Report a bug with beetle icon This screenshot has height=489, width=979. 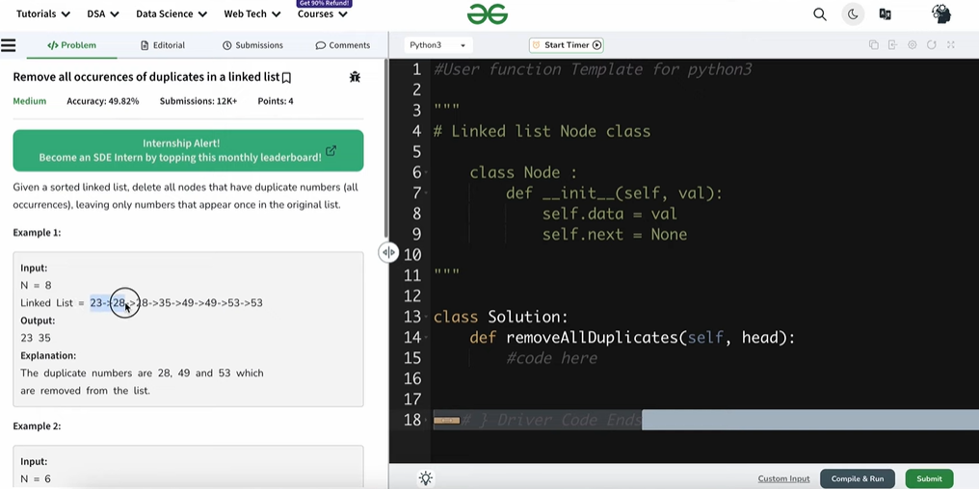coord(355,77)
